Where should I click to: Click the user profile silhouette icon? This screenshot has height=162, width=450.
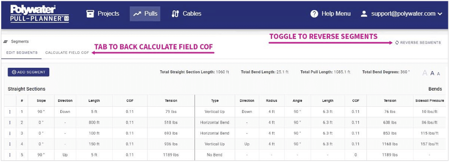click(x=364, y=14)
